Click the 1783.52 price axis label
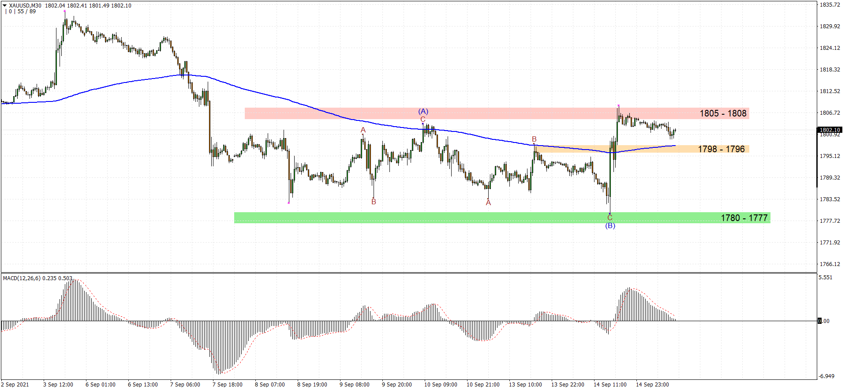The image size is (845, 390). 830,199
